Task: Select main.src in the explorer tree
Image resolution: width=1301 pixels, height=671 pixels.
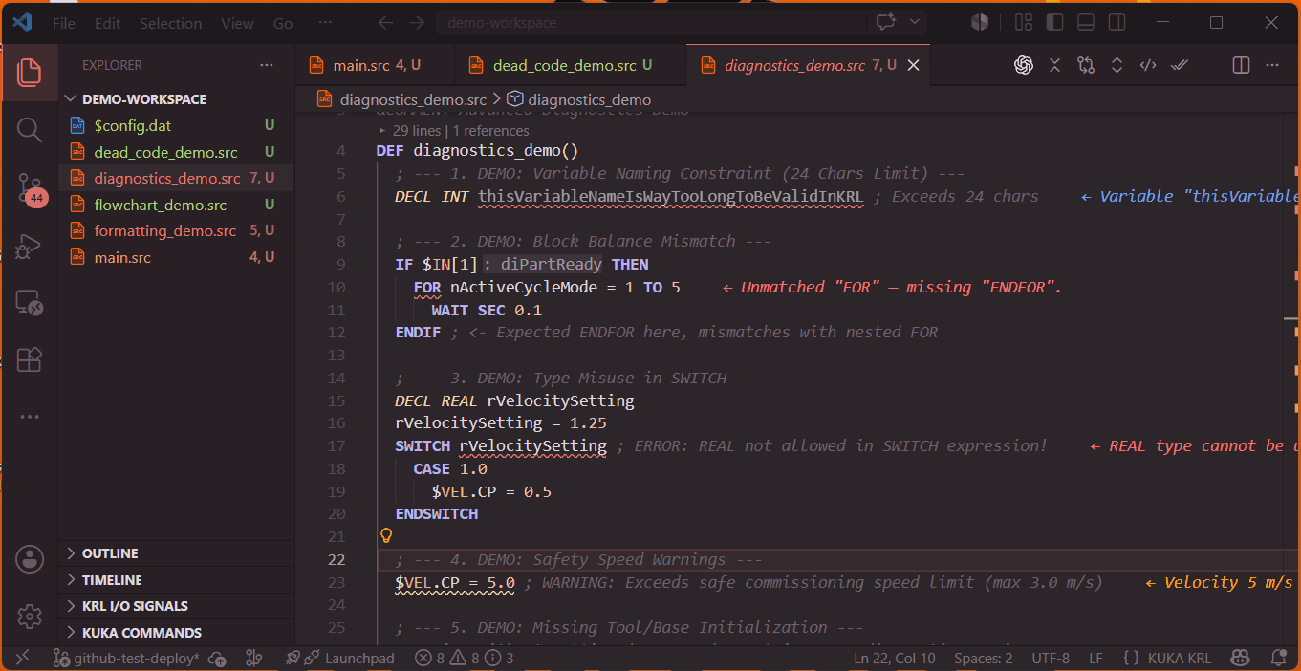Action: (x=177, y=258)
